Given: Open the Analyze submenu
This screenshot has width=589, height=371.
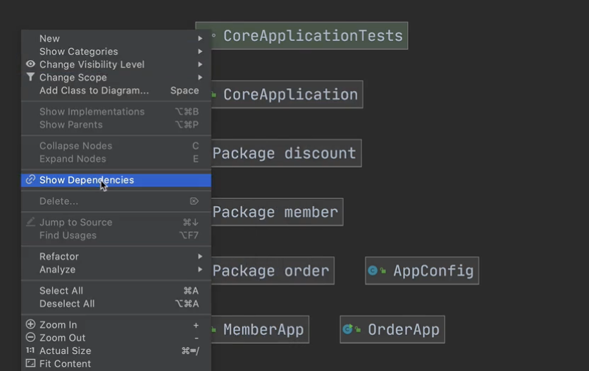Looking at the screenshot, I should point(200,269).
